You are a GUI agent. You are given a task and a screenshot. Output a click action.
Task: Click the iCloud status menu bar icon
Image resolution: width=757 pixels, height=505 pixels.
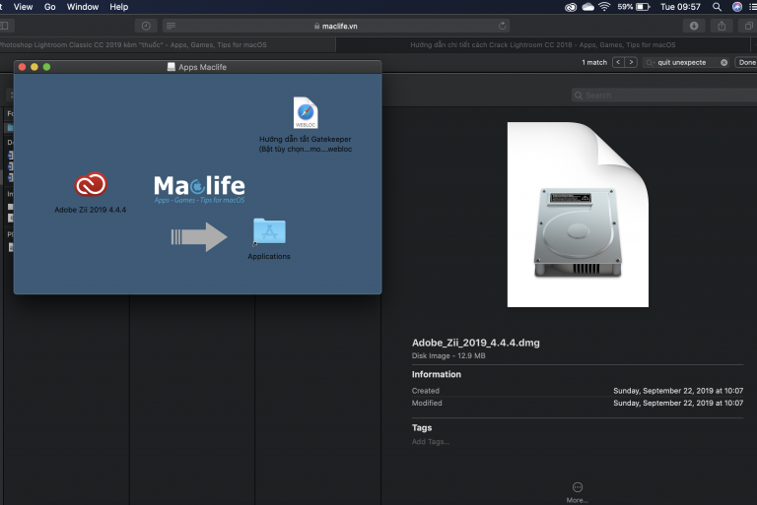588,7
